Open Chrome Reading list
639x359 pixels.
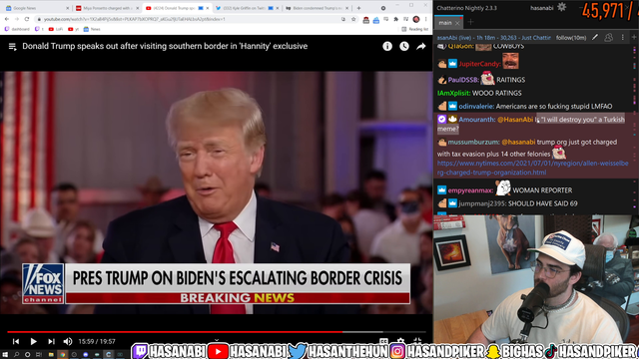point(415,29)
